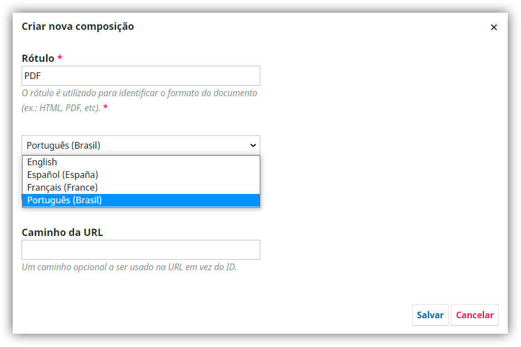Click the chevron arrow of language dropdown
The width and height of the screenshot is (521, 347).
(x=253, y=145)
